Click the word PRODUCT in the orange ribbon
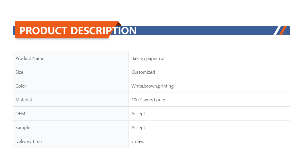The height and width of the screenshot is (161, 303). 43,30
